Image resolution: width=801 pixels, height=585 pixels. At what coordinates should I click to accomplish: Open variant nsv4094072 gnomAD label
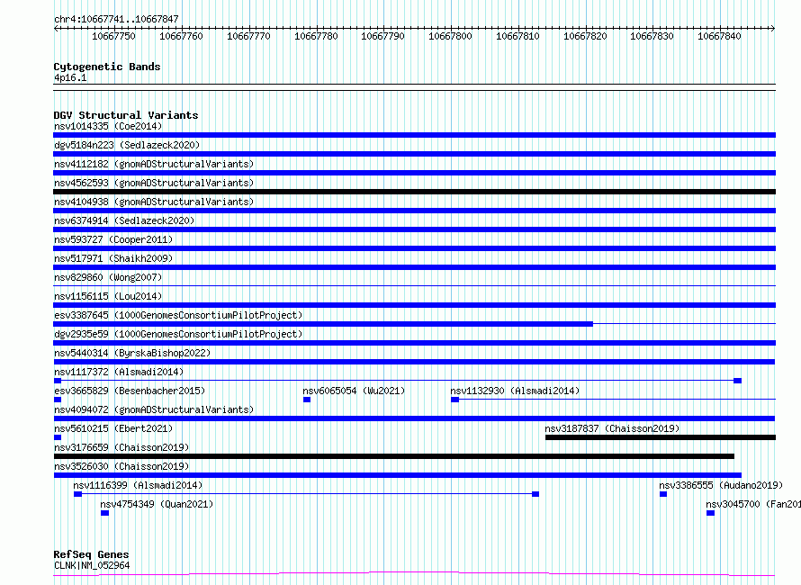[x=154, y=409]
